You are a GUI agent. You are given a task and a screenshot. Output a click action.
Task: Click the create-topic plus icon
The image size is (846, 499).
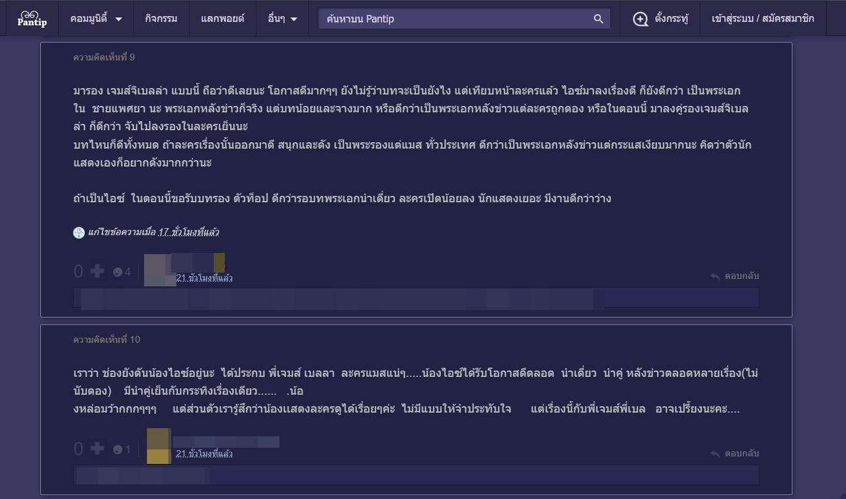640,19
